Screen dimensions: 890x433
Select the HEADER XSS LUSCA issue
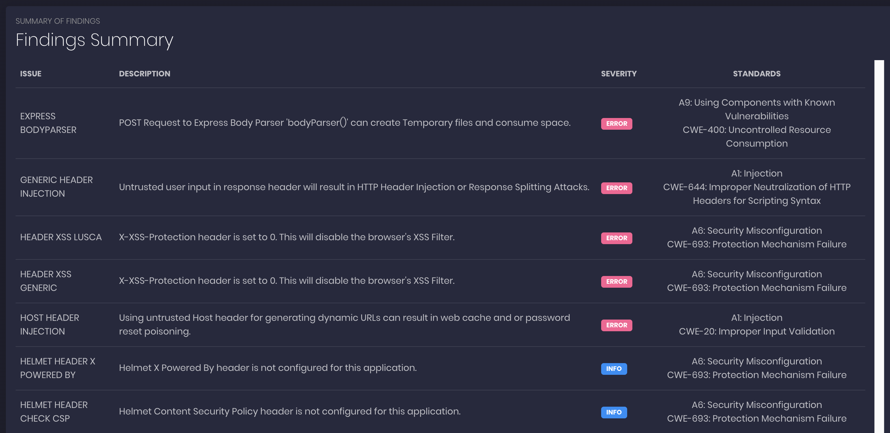coord(61,237)
